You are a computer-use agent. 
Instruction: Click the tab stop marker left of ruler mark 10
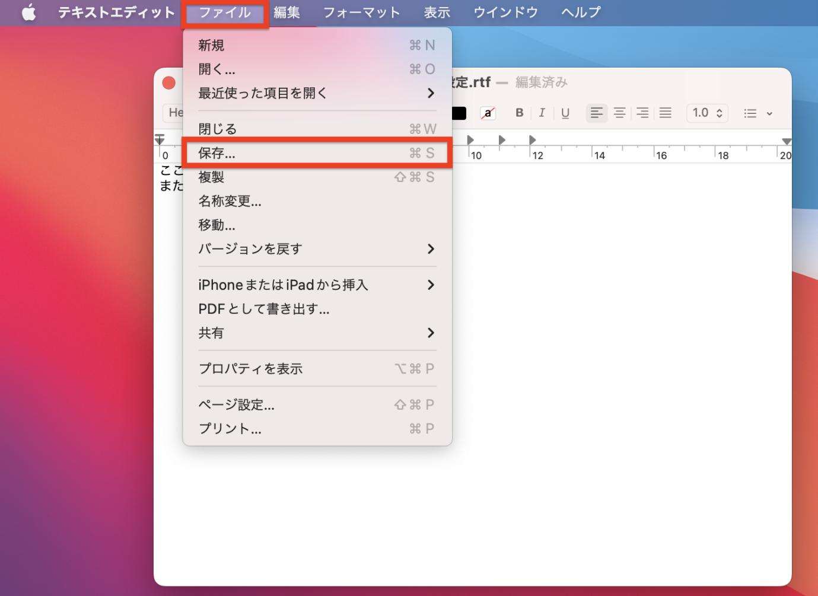click(x=470, y=140)
